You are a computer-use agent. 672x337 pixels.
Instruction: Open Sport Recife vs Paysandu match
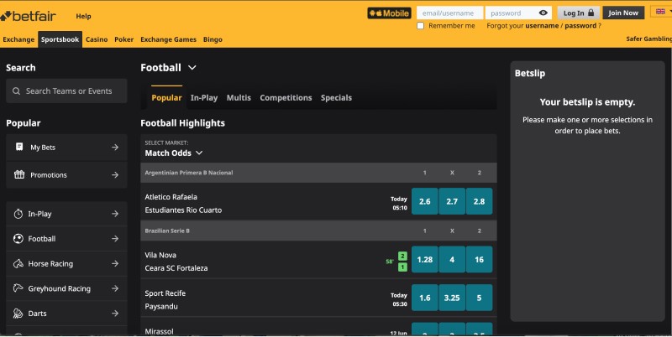(165, 299)
